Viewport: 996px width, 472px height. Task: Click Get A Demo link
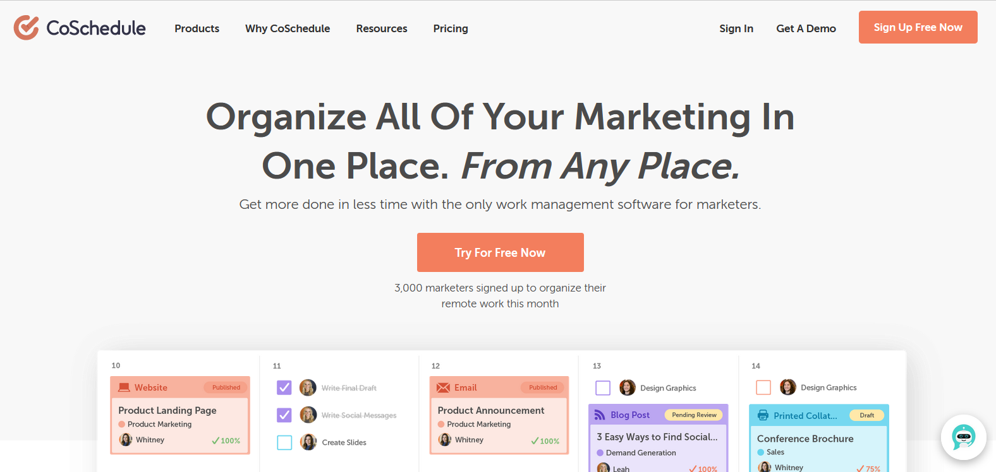click(806, 28)
